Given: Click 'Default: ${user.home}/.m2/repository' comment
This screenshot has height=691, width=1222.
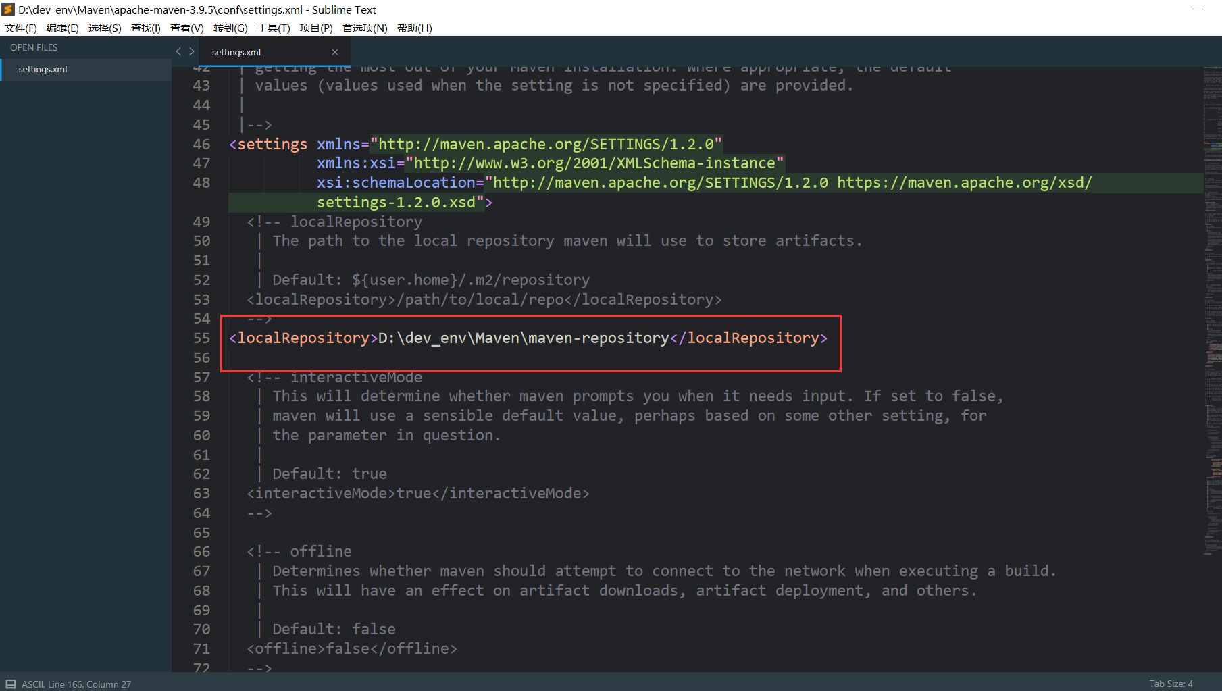Looking at the screenshot, I should [x=431, y=280].
